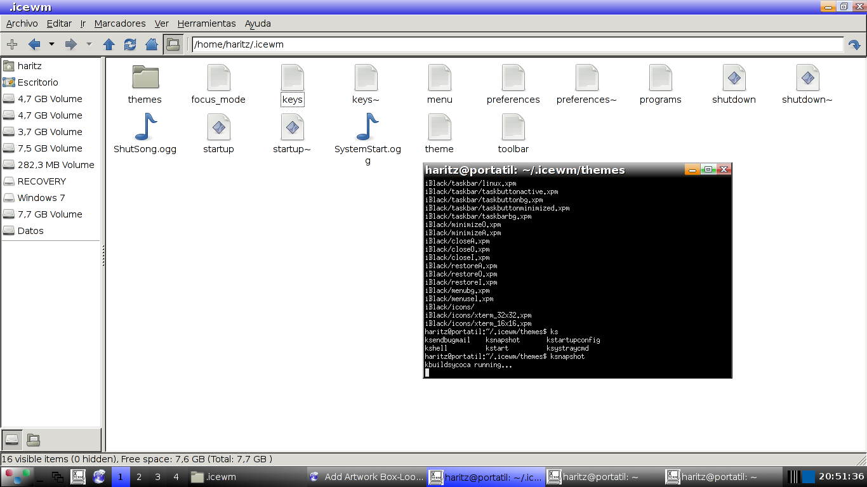The image size is (867, 487).
Task: Switch side pane to places view button
Action: (x=11, y=439)
